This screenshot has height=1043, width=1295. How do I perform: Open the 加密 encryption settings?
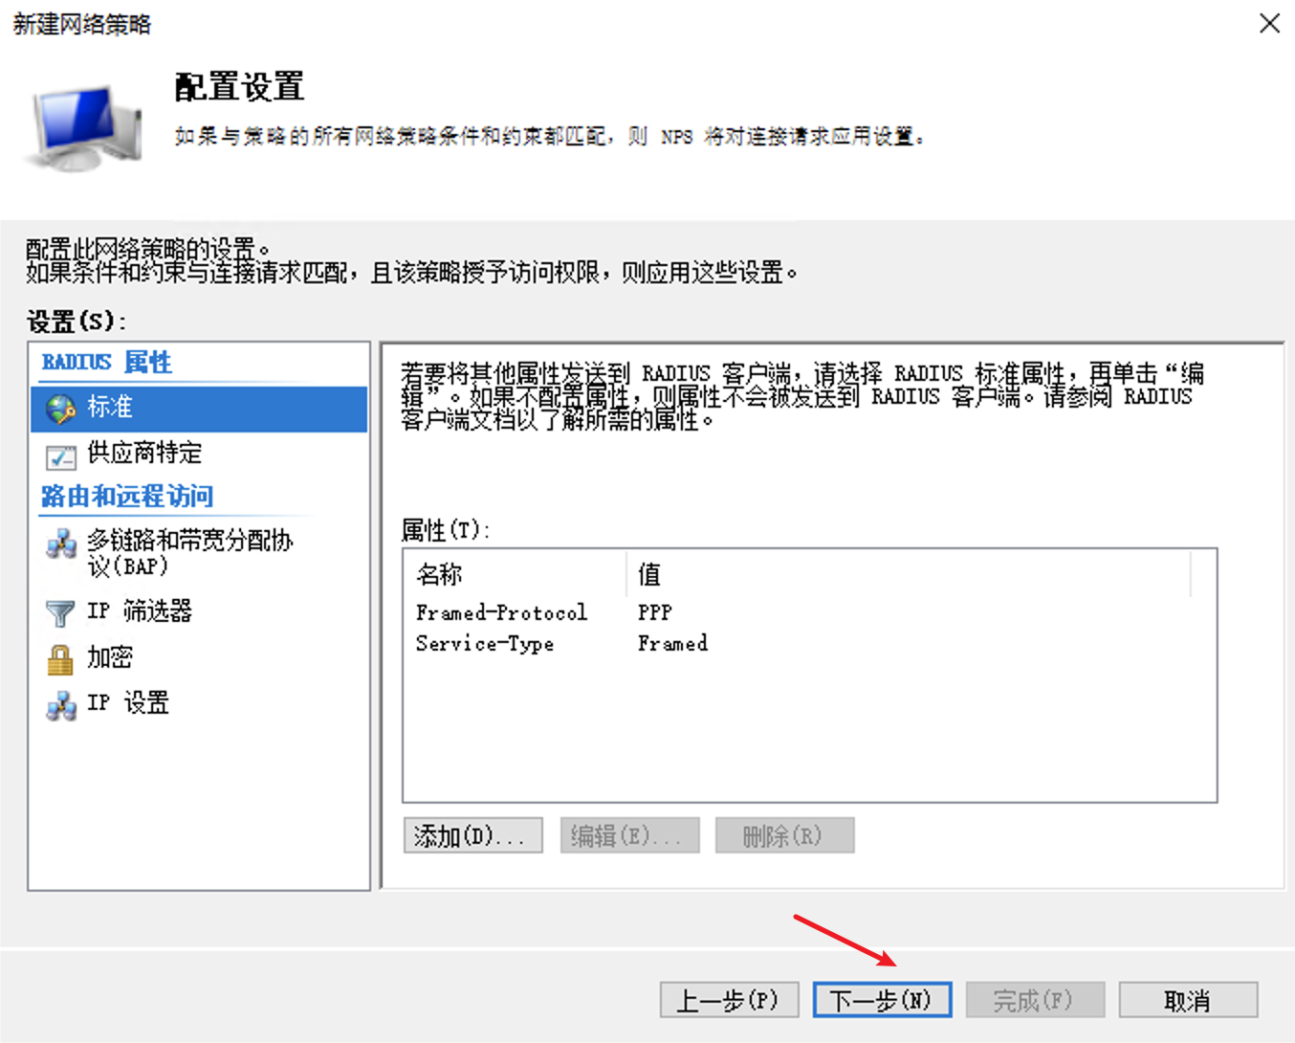[108, 657]
